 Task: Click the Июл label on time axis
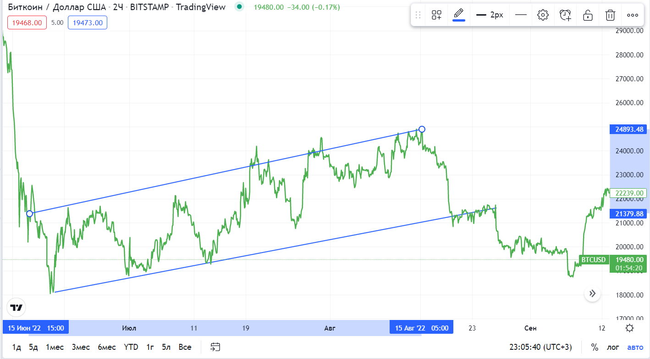pyautogui.click(x=129, y=328)
